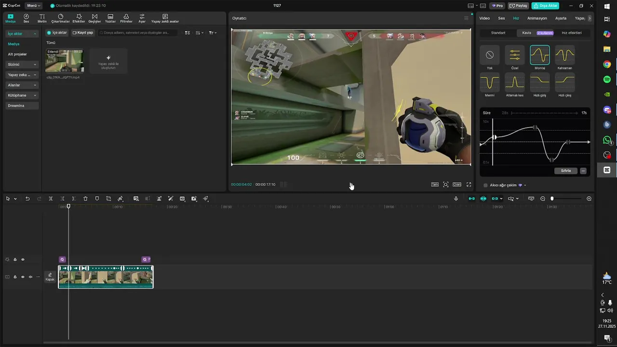Open the Filtreler filters panel
Screen dimensions: 617x347
[126, 18]
